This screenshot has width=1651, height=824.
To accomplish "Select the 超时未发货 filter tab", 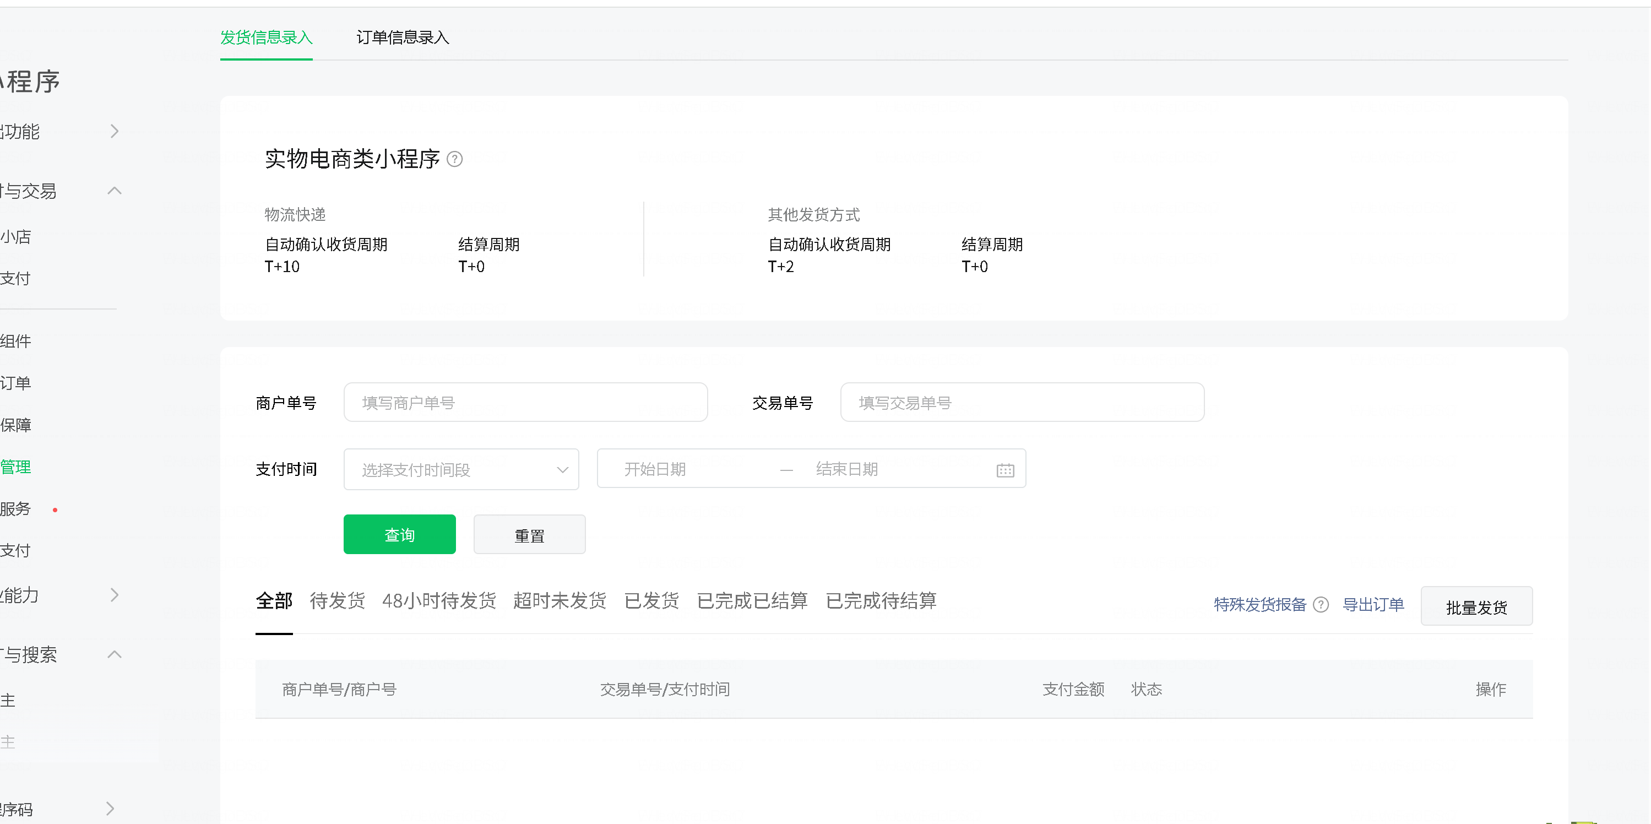I will click(x=560, y=601).
